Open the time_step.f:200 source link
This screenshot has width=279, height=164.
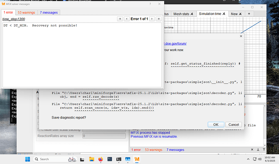coord(14,19)
